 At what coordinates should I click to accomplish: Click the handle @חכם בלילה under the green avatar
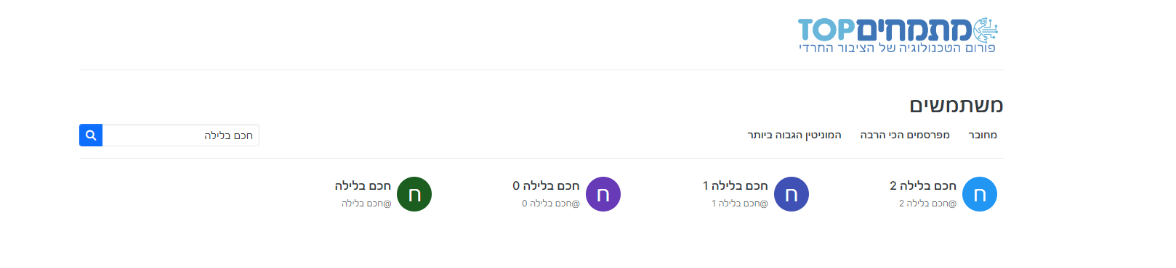point(366,204)
